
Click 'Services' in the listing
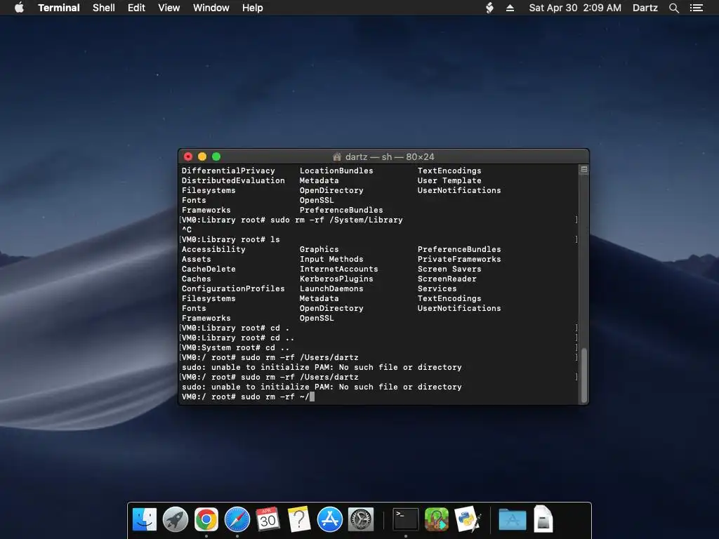tap(437, 288)
